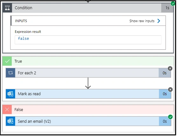The height and width of the screenshot is (136, 177).
Task: Click the For each 2 loop icon
Action: (10, 73)
